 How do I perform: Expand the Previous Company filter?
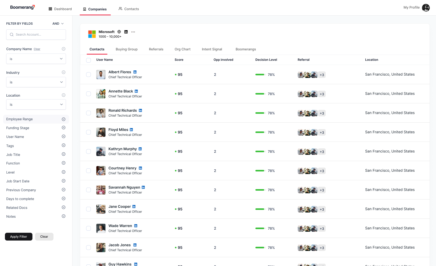pos(64,190)
